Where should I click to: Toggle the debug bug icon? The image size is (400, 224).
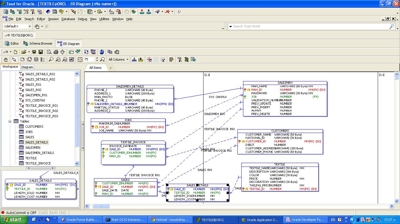click(x=134, y=12)
